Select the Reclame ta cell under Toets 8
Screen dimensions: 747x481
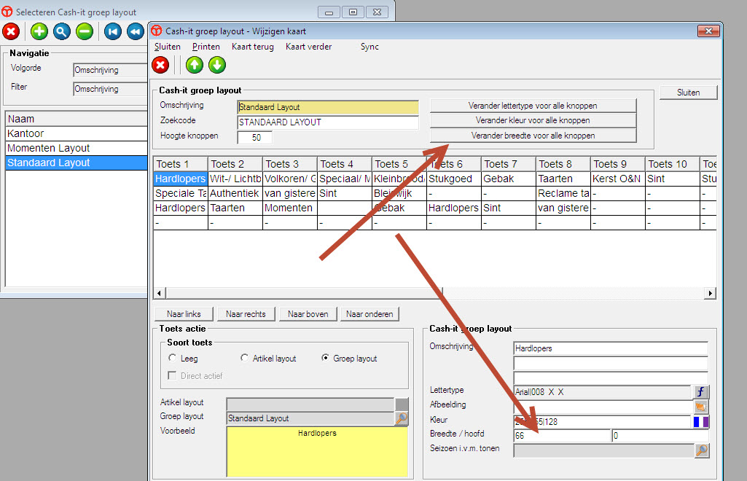(563, 193)
